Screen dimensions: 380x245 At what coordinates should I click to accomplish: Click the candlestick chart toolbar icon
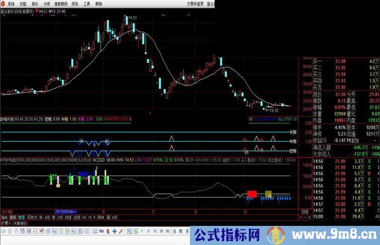(41, 231)
